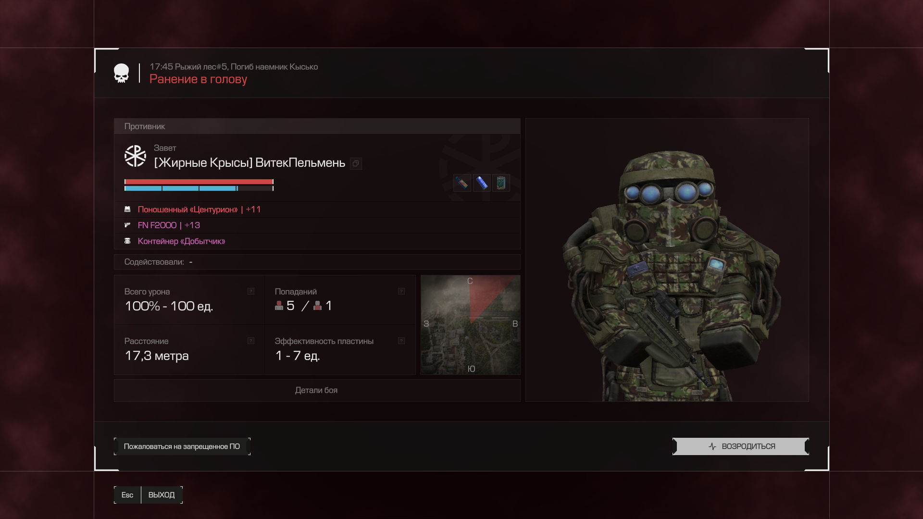Open help icon for Всего урона
This screenshot has width=923, height=519.
coord(251,291)
